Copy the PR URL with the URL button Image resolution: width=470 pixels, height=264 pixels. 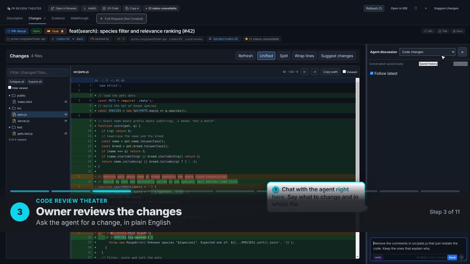coord(428,31)
